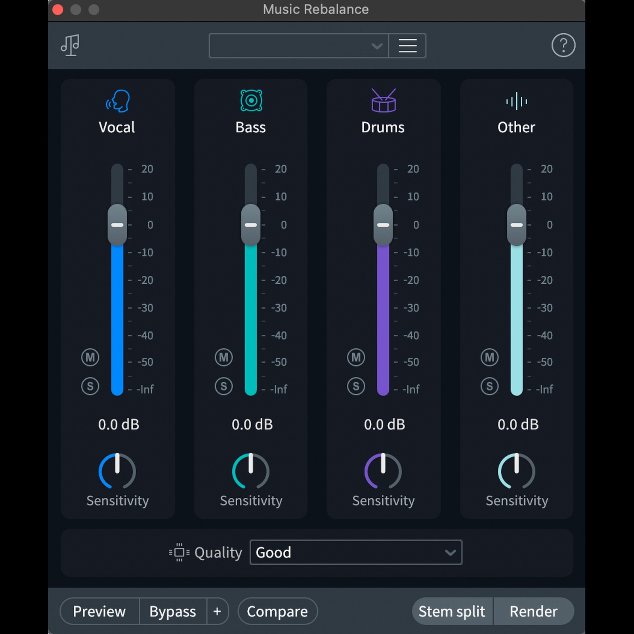The width and height of the screenshot is (634, 634).
Task: Turn the Drums Sensitivity knob
Action: 383,472
